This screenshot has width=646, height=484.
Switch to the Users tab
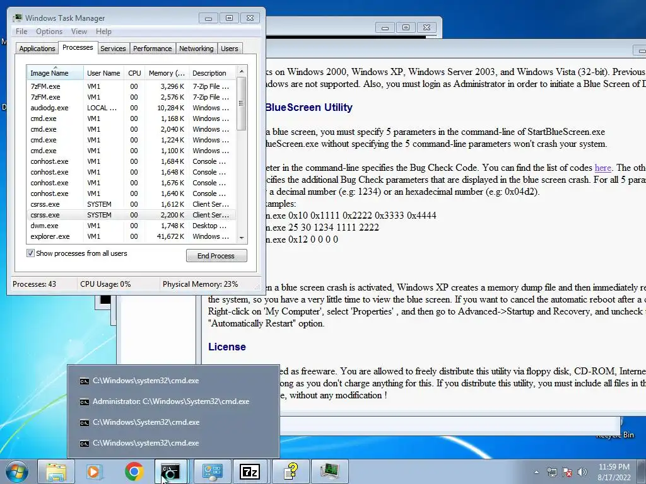coord(229,49)
